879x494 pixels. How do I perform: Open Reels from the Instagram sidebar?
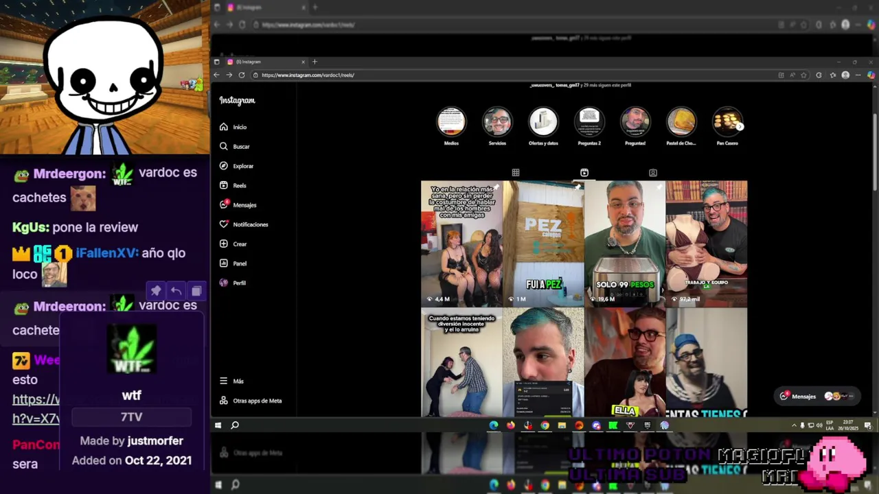click(x=233, y=185)
